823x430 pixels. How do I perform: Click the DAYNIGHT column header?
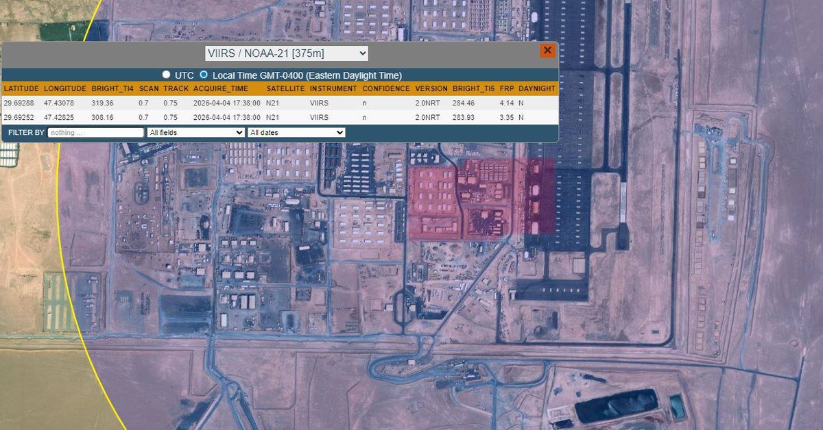pyautogui.click(x=538, y=88)
